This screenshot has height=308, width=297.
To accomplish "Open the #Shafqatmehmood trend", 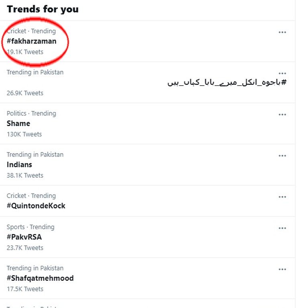I will (40, 278).
